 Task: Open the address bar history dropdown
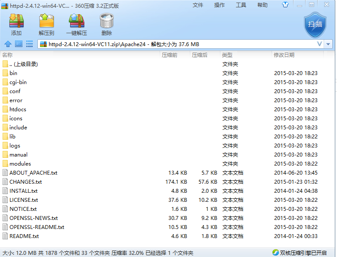pos(328,44)
